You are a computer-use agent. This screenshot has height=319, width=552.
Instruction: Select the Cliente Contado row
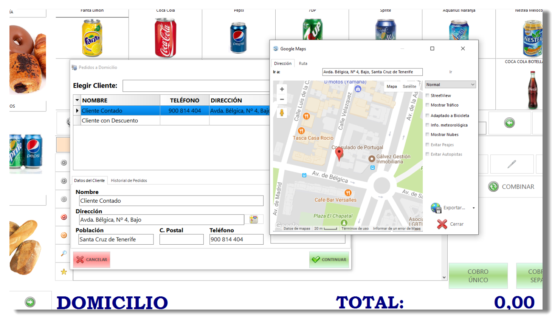click(172, 111)
